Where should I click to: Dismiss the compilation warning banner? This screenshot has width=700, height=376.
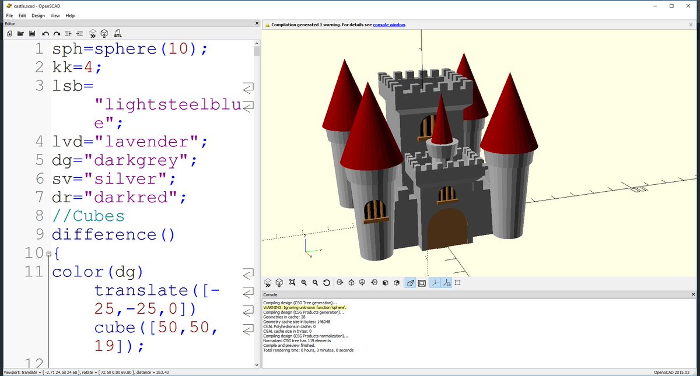691,25
